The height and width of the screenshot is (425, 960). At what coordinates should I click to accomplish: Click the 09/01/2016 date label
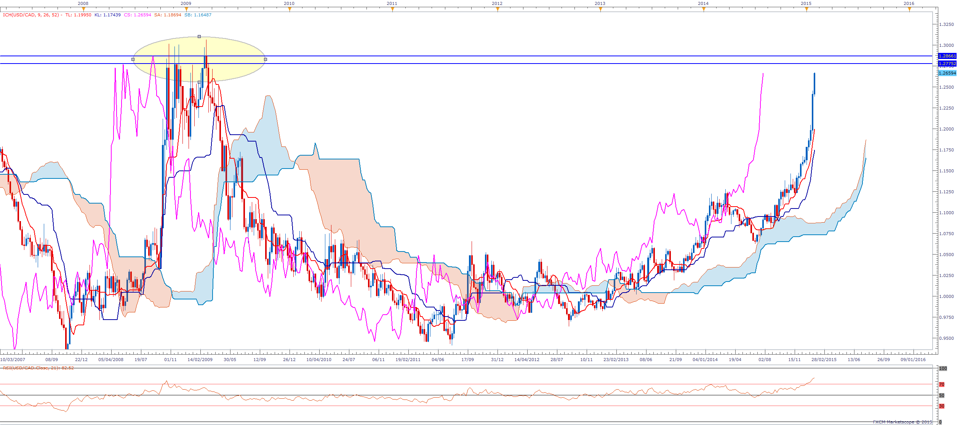coord(913,360)
